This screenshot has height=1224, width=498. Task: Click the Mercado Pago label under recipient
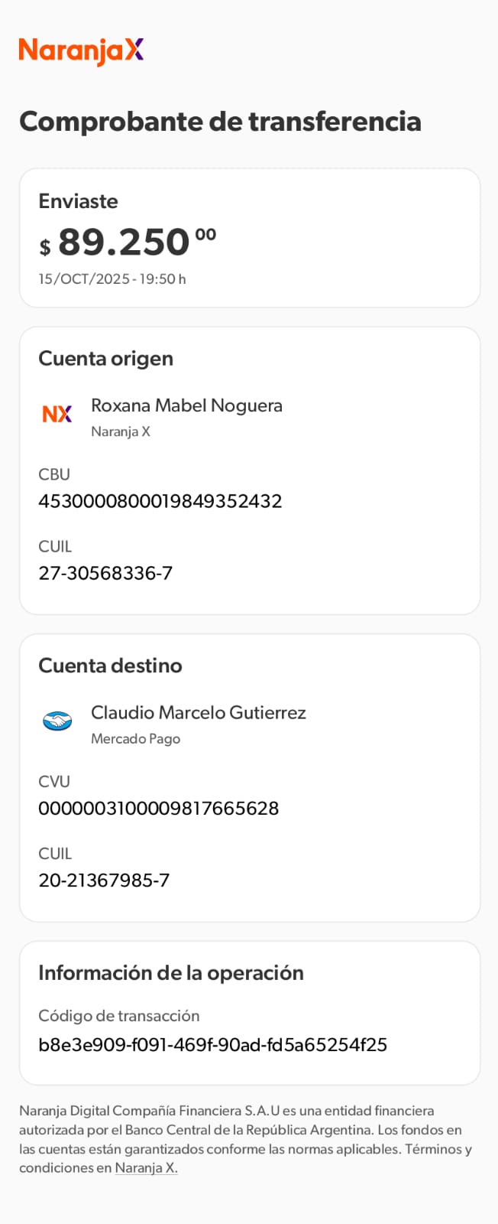pyautogui.click(x=135, y=739)
